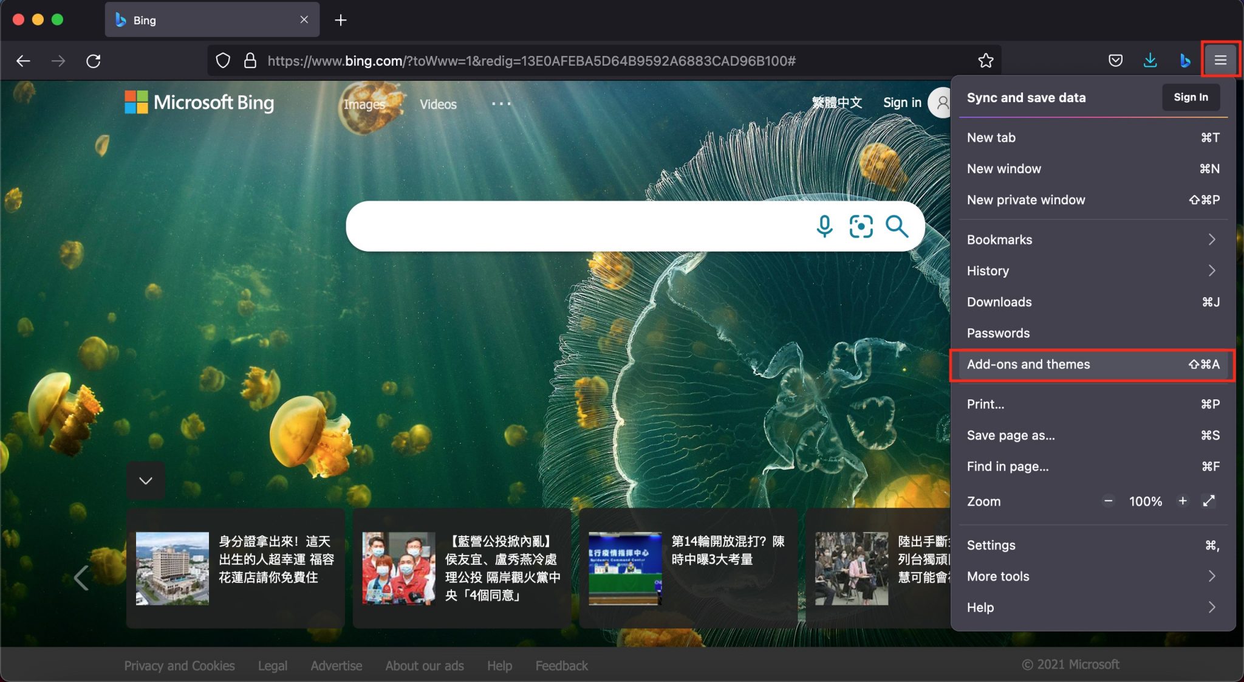Open visual search with the camera icon

point(861,226)
